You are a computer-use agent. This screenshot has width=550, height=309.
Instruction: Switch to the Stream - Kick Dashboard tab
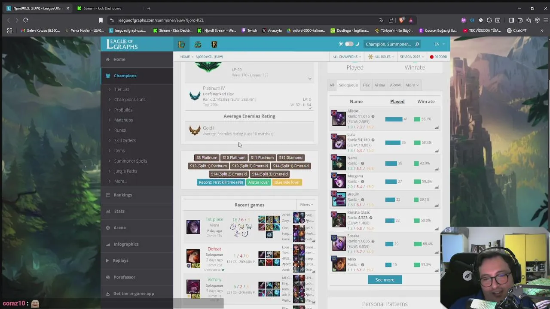click(x=105, y=8)
